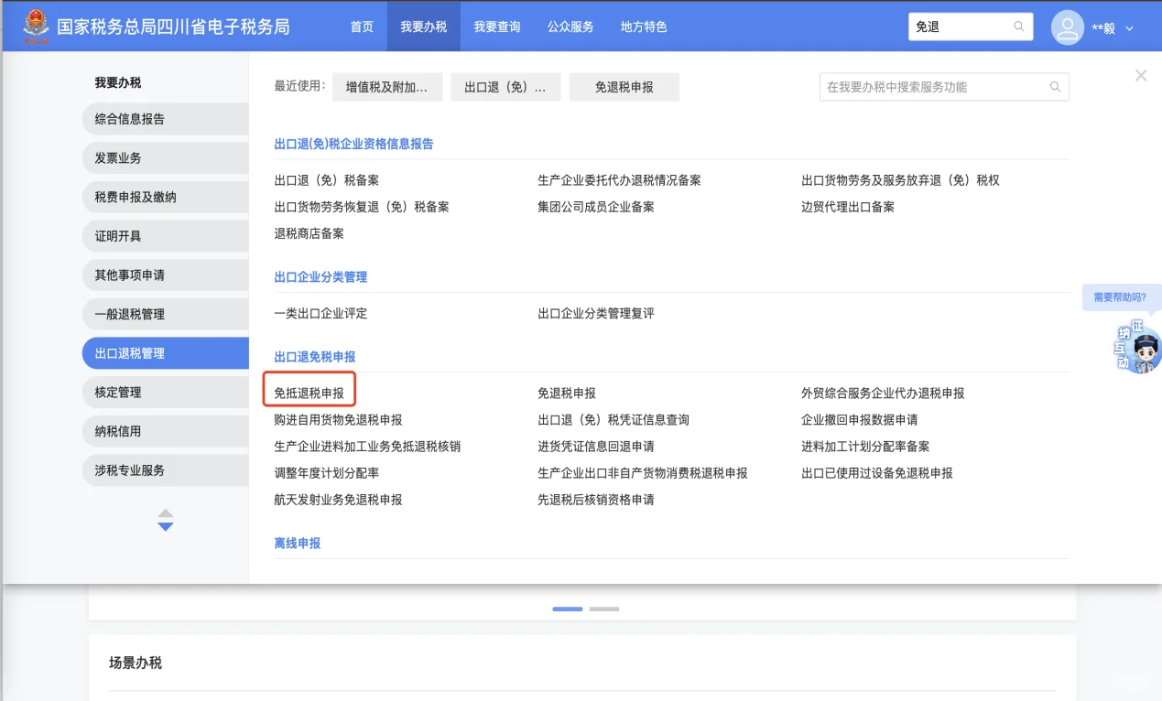Click the second pagination dot indicator
The height and width of the screenshot is (701, 1162).
click(x=603, y=609)
